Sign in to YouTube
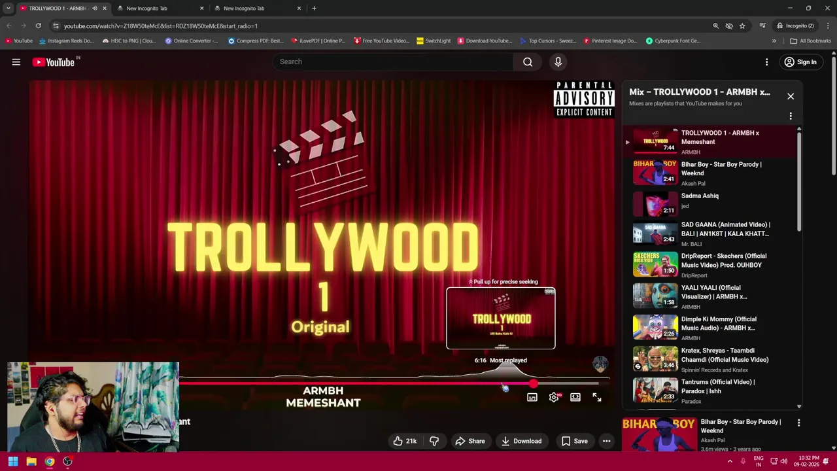This screenshot has height=471, width=837. coord(800,62)
